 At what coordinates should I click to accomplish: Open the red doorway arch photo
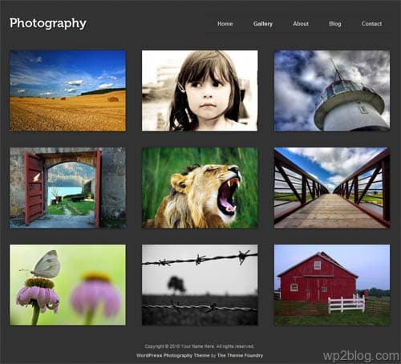tap(67, 188)
